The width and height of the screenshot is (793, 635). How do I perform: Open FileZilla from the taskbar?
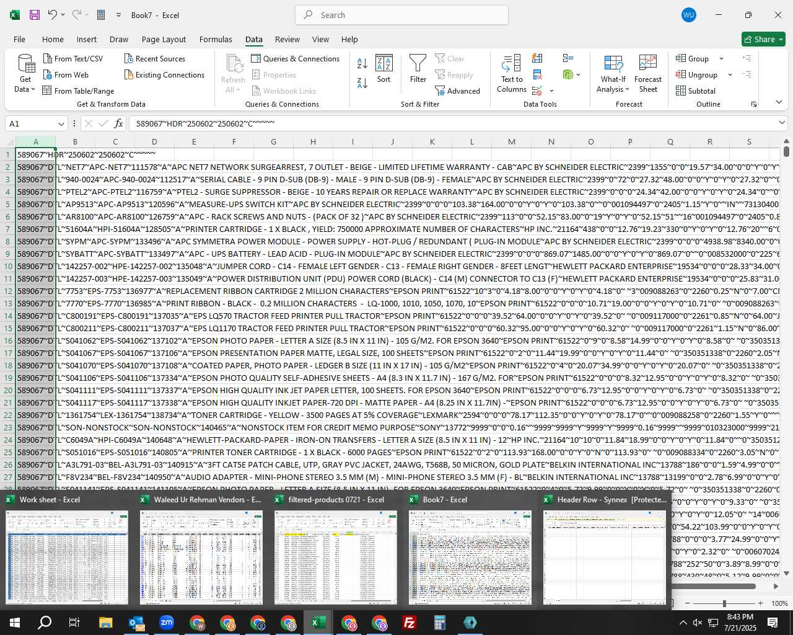click(x=410, y=623)
